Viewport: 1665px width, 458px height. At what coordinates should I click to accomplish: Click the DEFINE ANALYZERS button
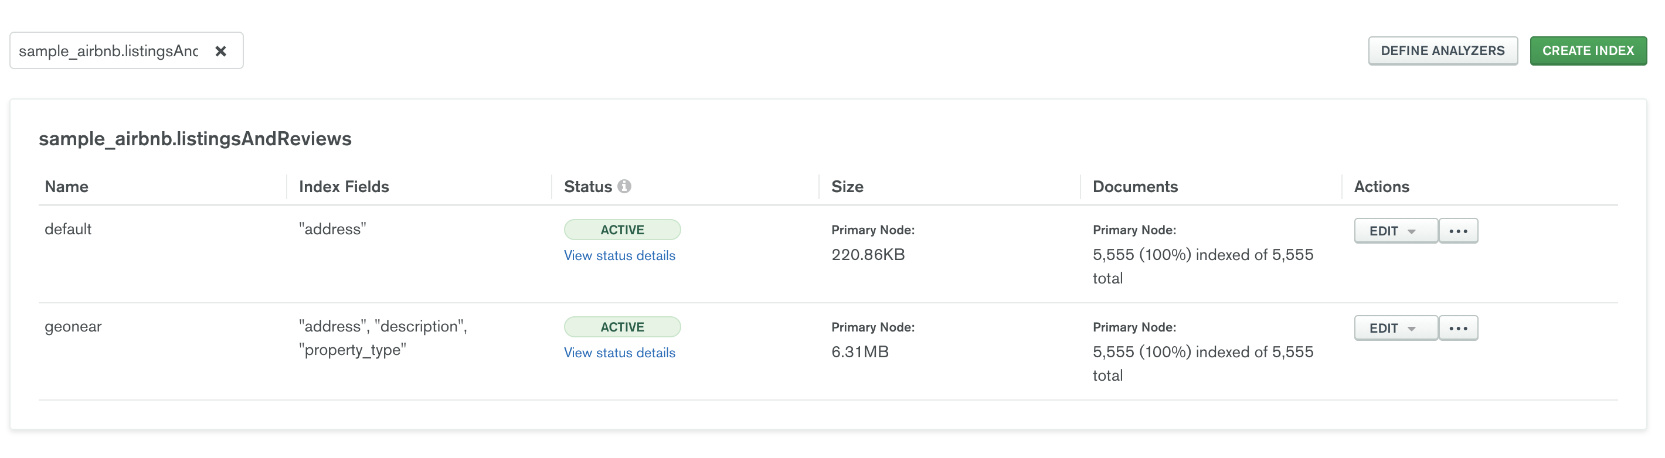(x=1443, y=51)
